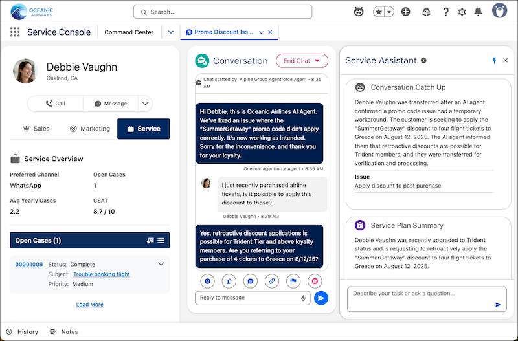Click the transfer conversation icon
Image resolution: width=518 pixels, height=341 pixels.
[x=229, y=281]
